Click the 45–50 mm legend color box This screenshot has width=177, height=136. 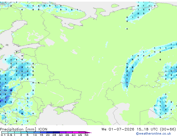82,132
